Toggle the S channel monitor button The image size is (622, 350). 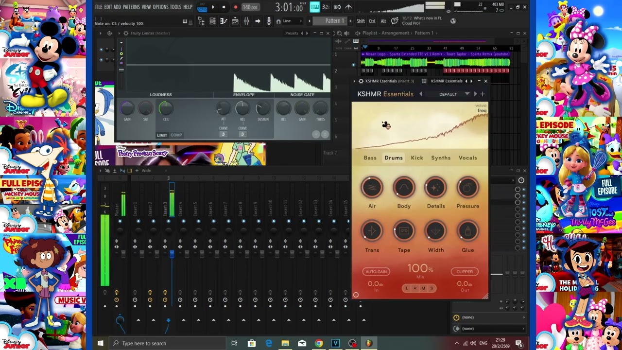[431, 288]
